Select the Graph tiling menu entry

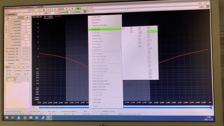(x=105, y=29)
